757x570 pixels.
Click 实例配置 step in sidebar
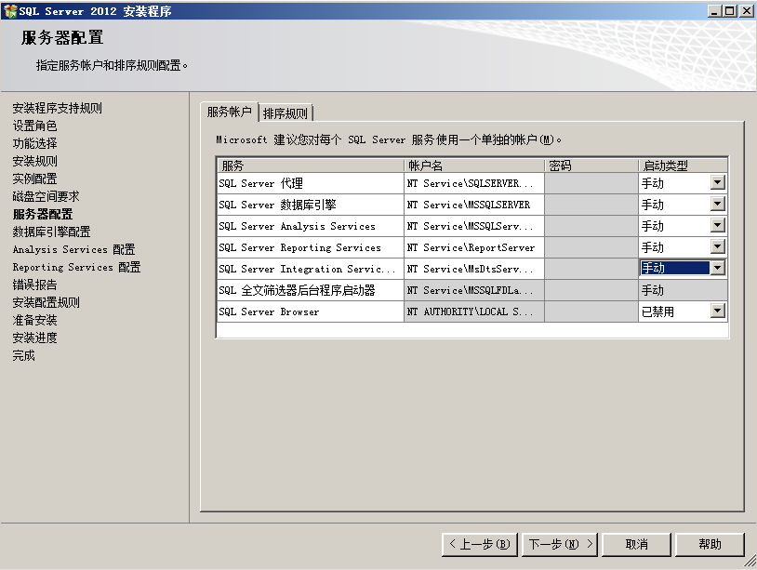34,179
